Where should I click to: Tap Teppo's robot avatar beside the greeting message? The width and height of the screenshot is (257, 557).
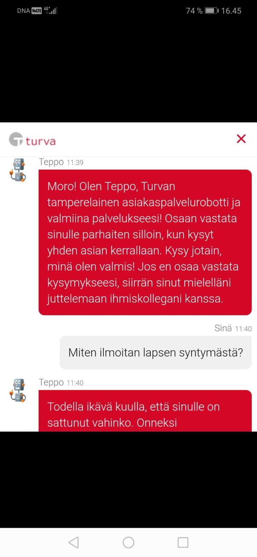17,170
